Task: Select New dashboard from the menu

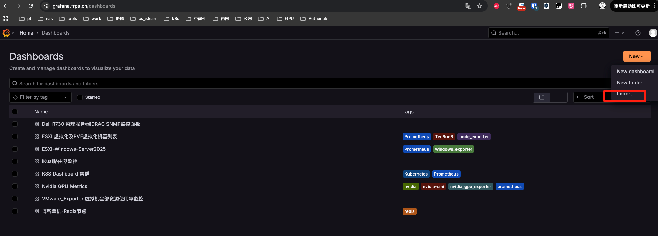Action: pyautogui.click(x=635, y=72)
